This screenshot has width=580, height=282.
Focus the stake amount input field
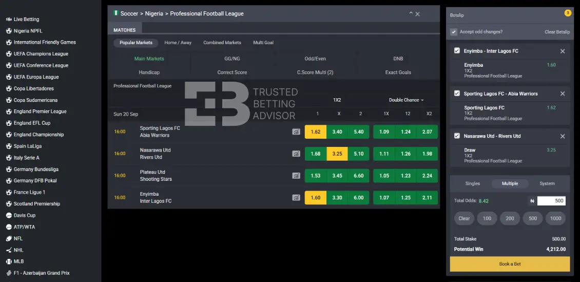[551, 200]
